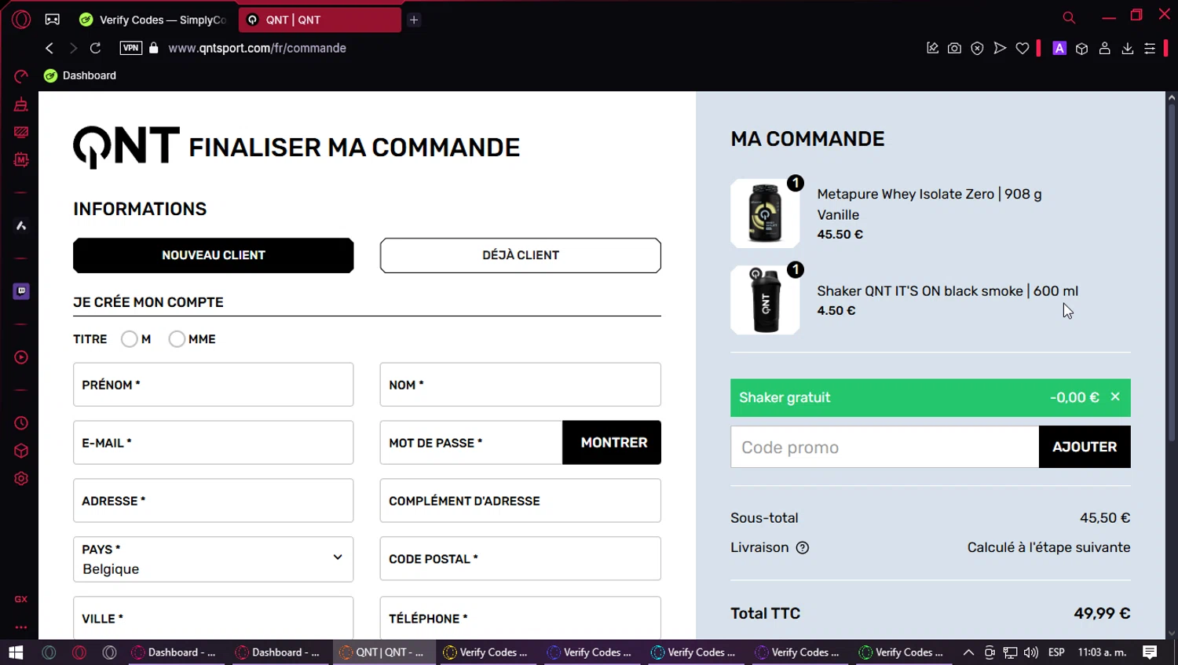This screenshot has width=1178, height=665.
Task: Open GX Control speedometer icon in sidebar
Action: pyautogui.click(x=21, y=76)
